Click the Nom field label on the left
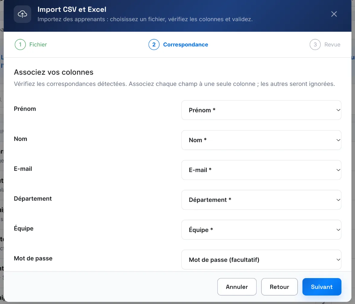This screenshot has width=355, height=304. [21, 139]
